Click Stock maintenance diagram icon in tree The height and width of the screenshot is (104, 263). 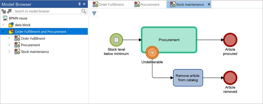tap(17, 52)
